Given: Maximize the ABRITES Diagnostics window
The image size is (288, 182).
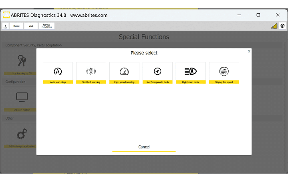Looking at the screenshot, I should click(x=258, y=15).
